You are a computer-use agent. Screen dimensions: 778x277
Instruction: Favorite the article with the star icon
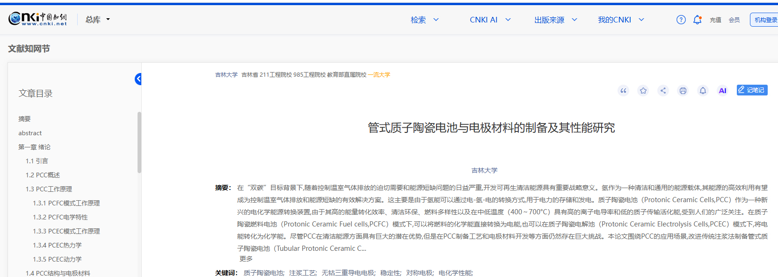(x=643, y=91)
